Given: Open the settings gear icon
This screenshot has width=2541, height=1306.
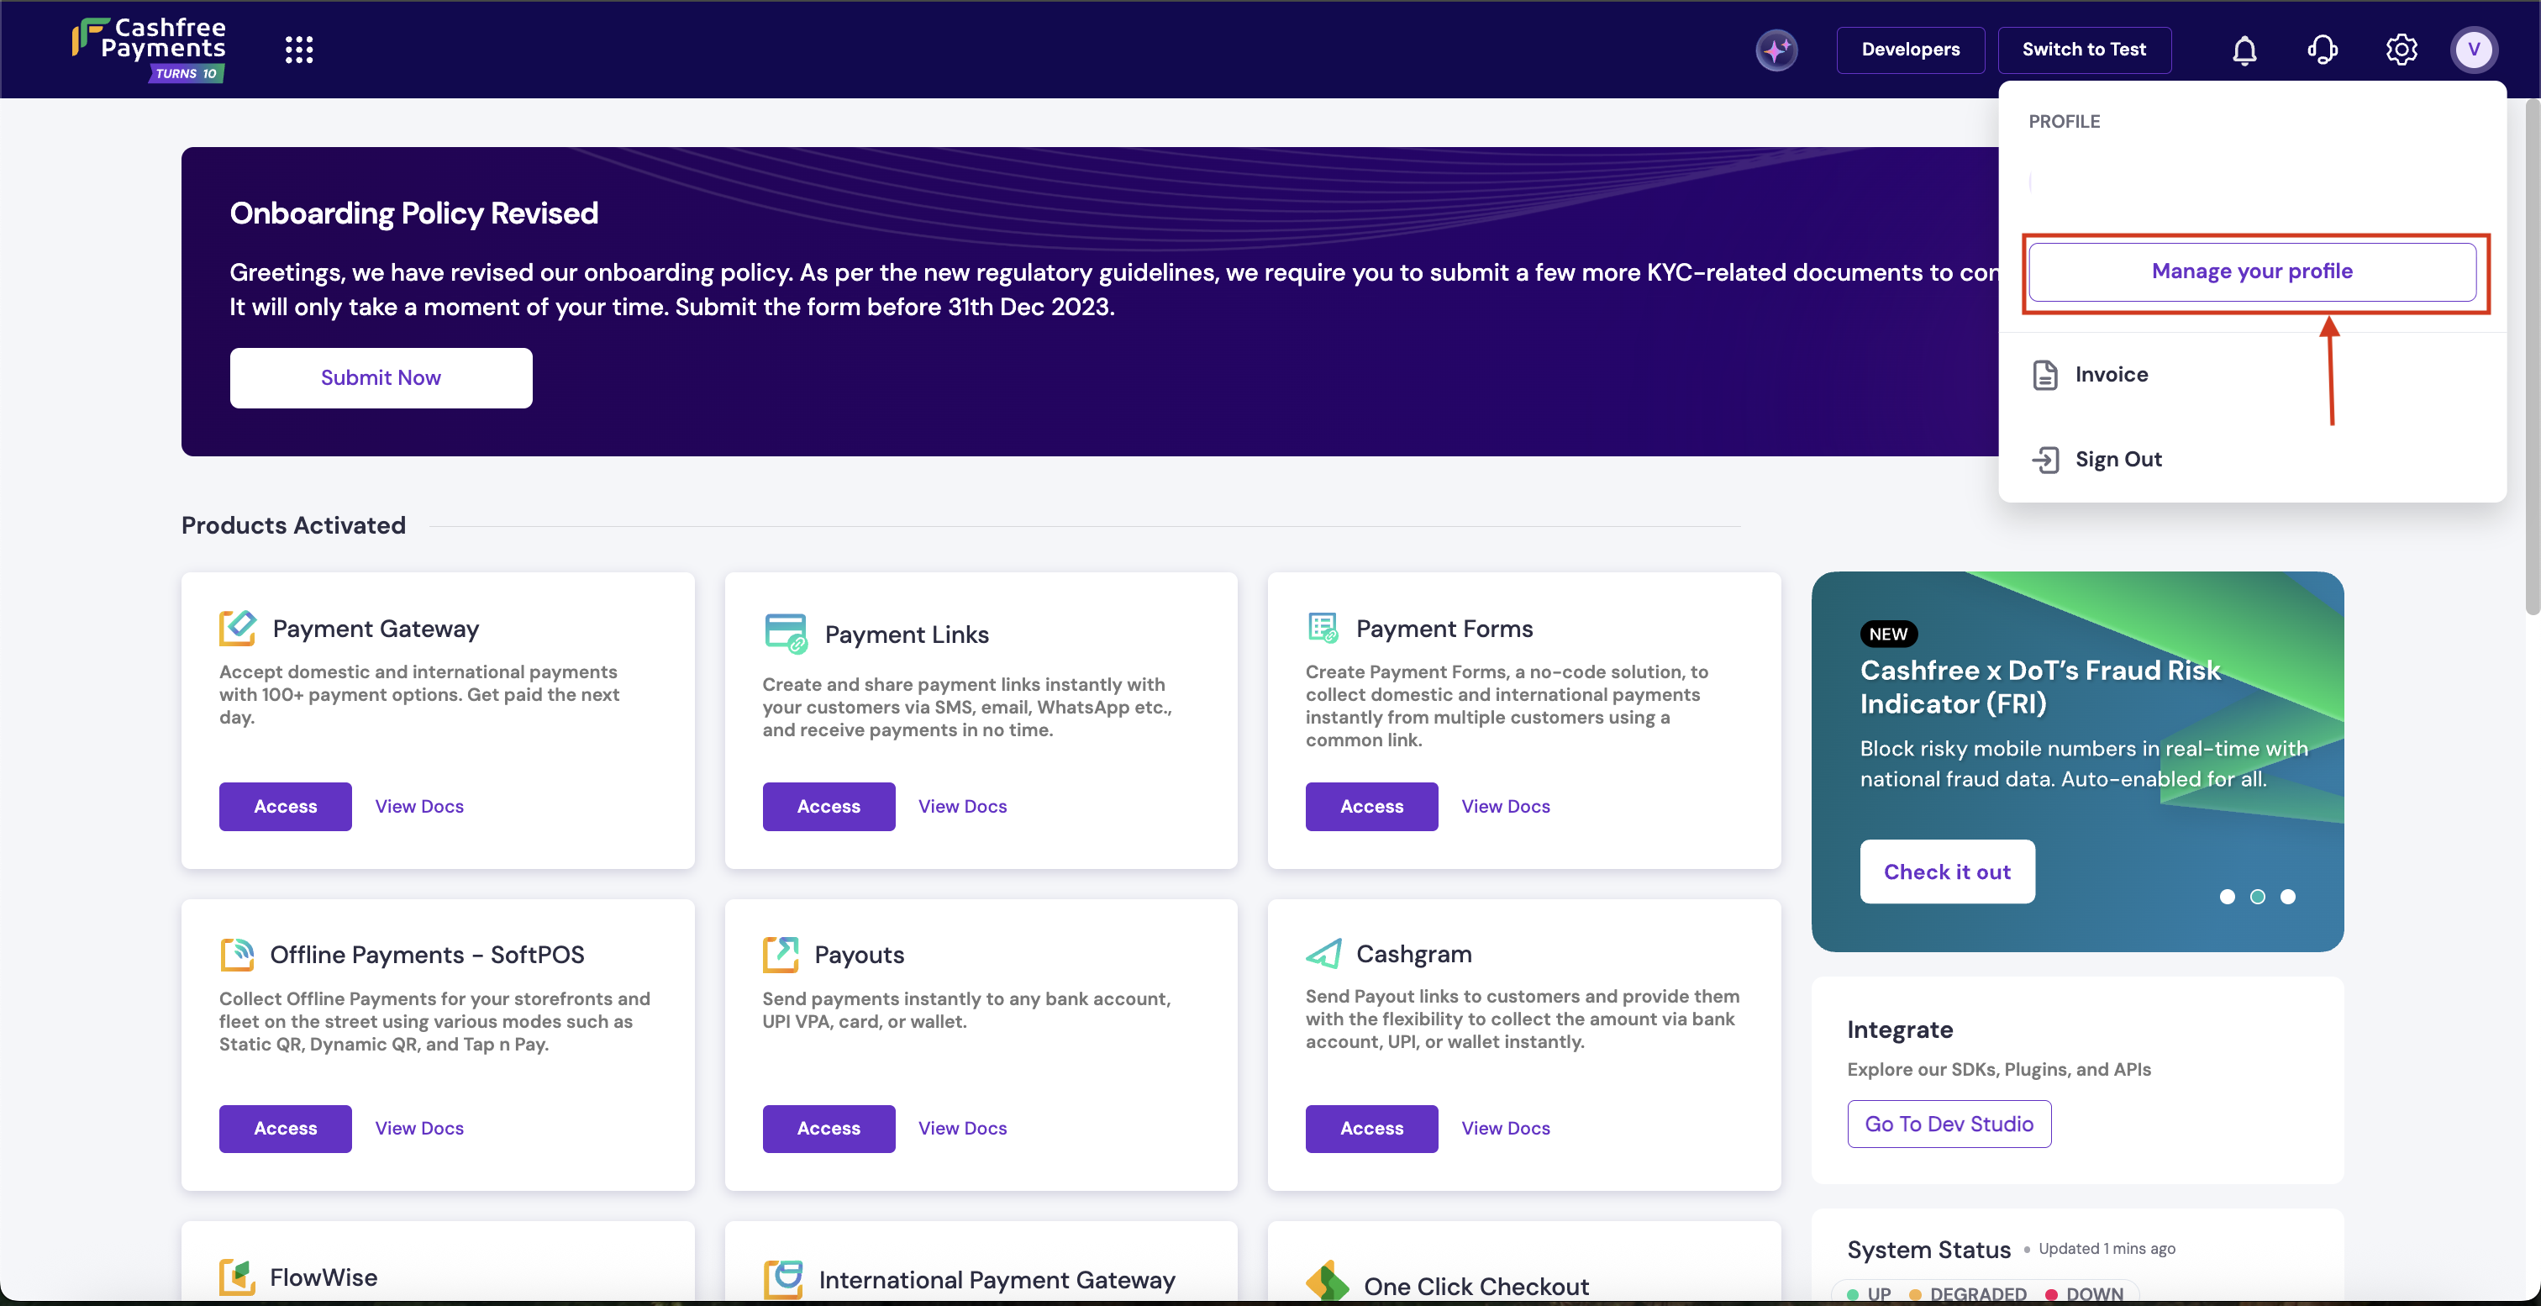Looking at the screenshot, I should point(2401,50).
